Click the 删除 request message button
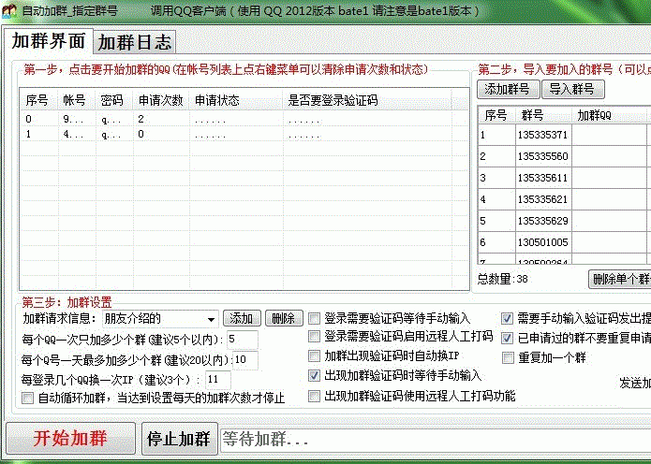 (x=284, y=318)
